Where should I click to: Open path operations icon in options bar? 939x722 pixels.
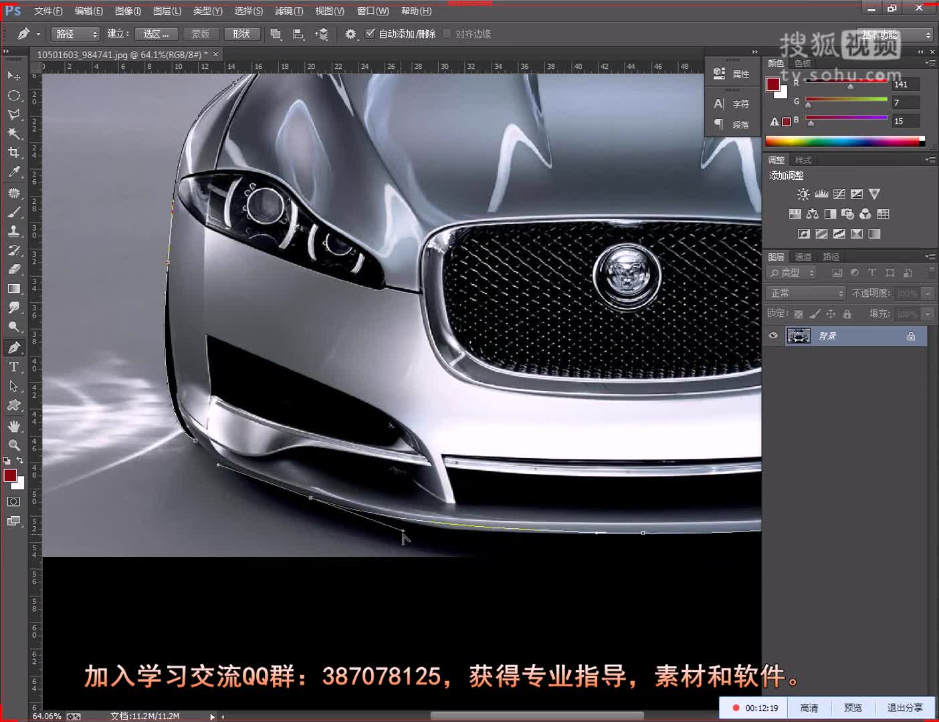coord(276,34)
